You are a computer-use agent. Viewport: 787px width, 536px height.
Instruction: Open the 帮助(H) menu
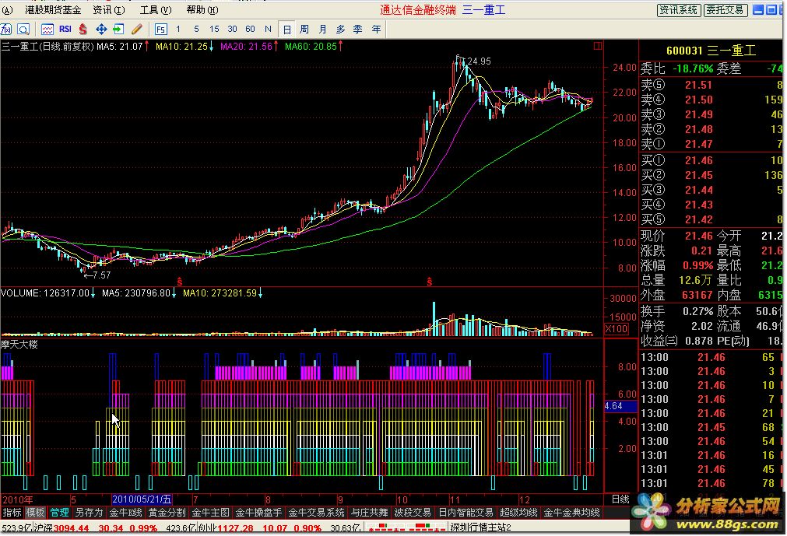(202, 10)
